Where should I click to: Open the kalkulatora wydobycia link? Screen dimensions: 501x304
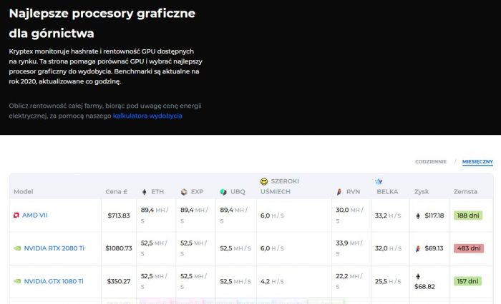coord(147,116)
